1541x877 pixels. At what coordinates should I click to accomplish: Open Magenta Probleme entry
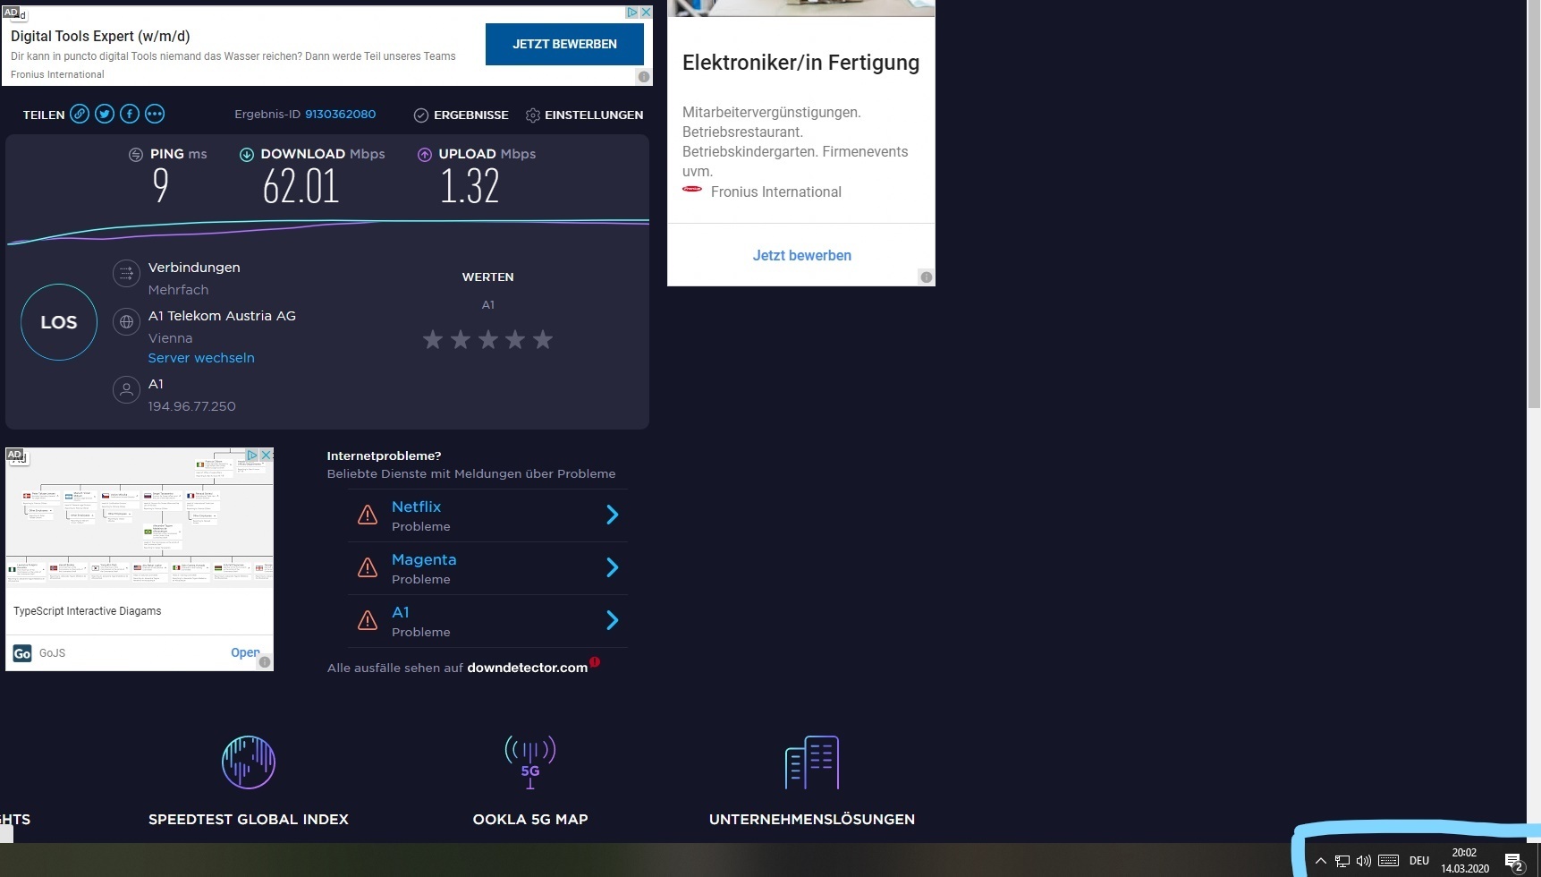[x=487, y=568]
